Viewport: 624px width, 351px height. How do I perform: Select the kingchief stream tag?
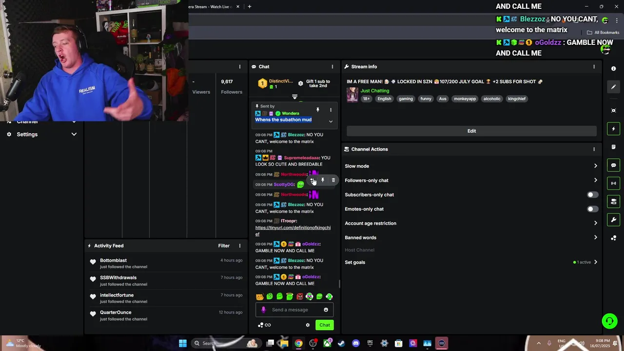pyautogui.click(x=517, y=98)
